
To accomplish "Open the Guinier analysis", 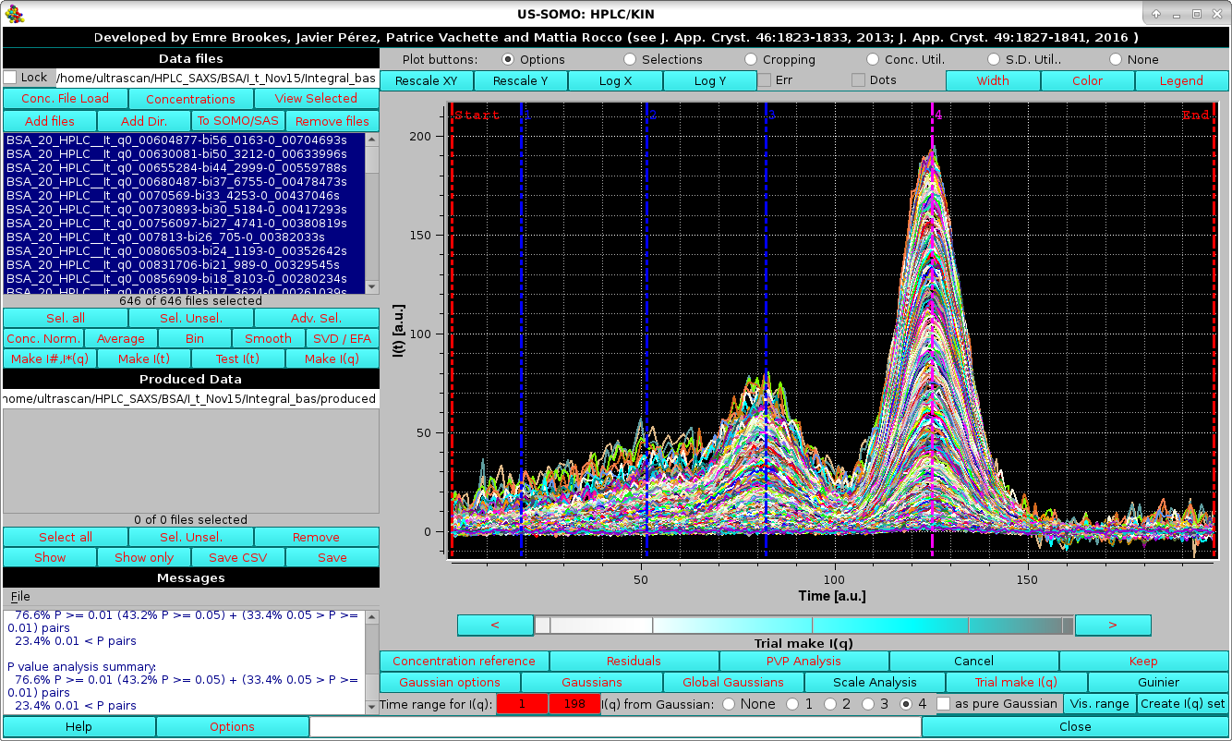I will pos(1158,682).
